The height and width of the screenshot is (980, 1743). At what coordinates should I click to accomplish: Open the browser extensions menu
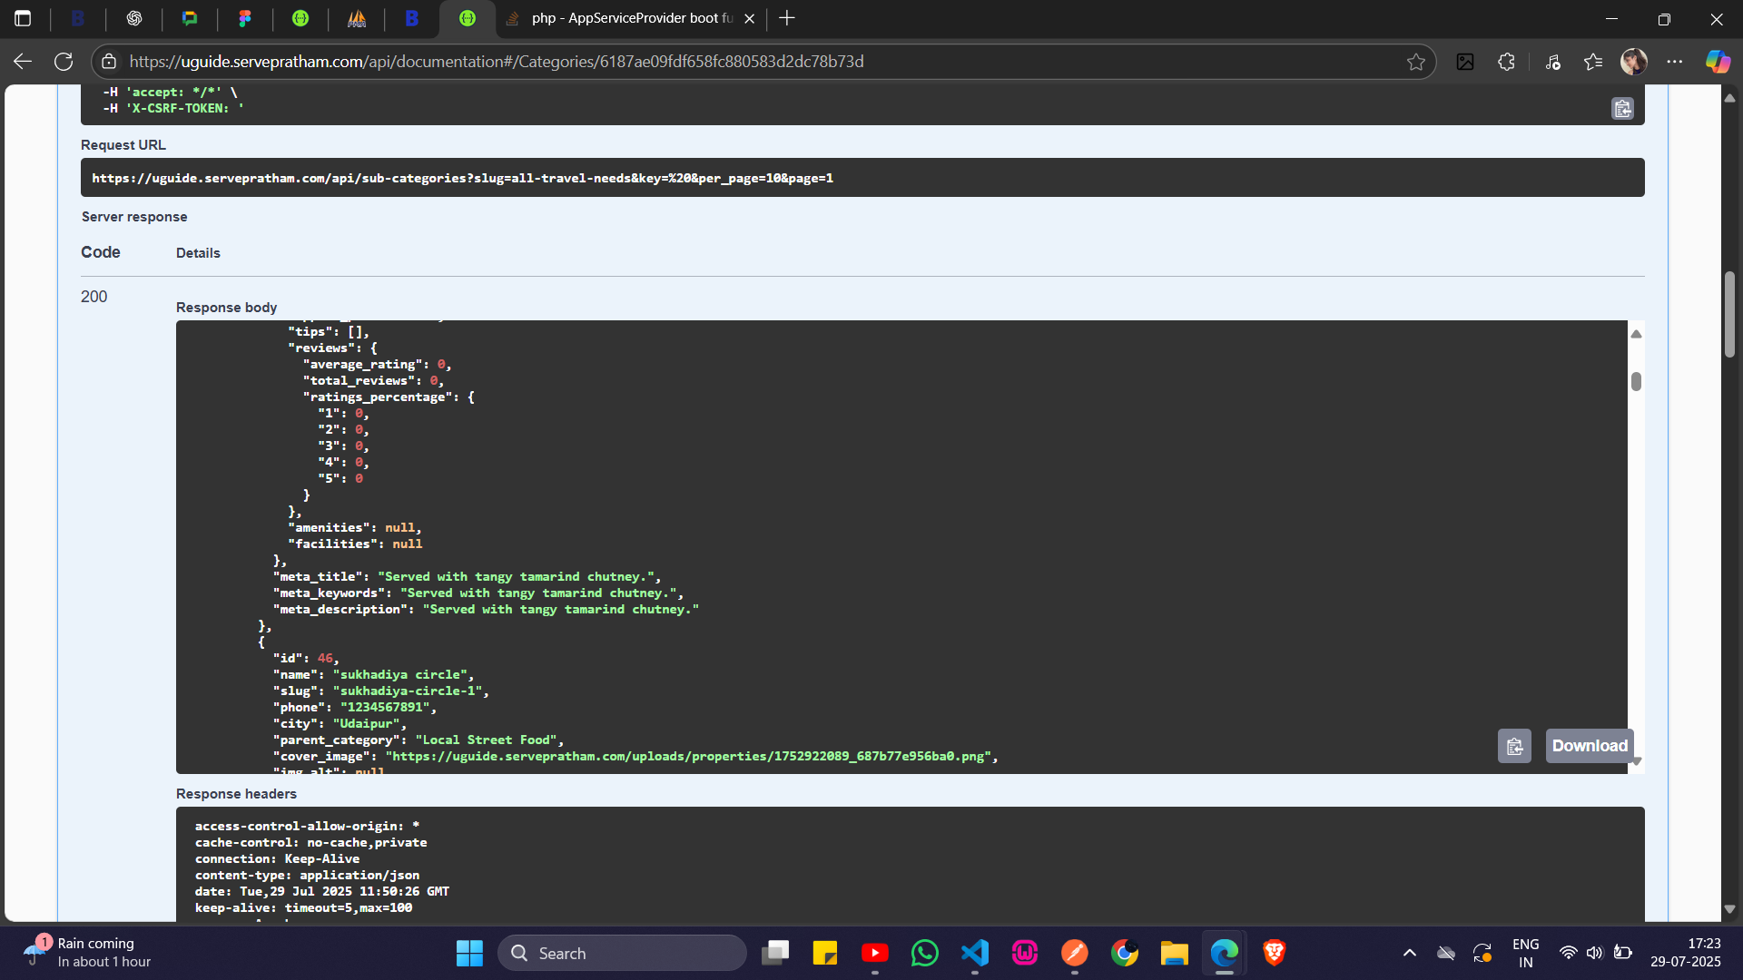coord(1506,62)
